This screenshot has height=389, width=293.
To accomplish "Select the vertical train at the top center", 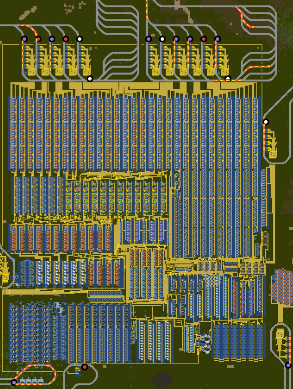I will [147, 9].
